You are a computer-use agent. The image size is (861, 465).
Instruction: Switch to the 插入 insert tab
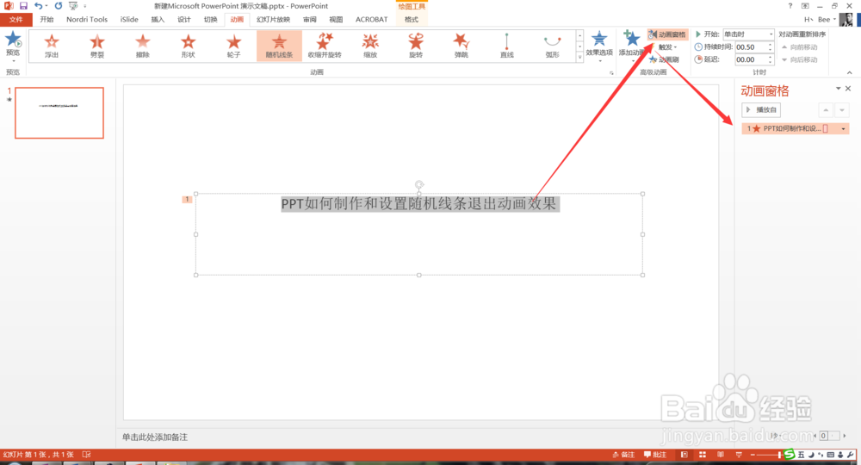158,19
